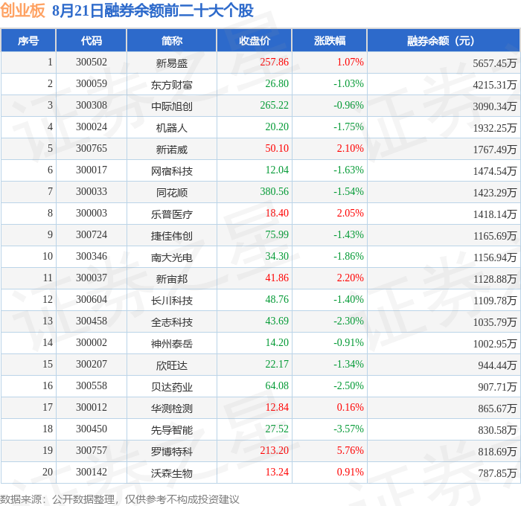Click change percentage -1.86%
521x506 pixels.
pos(348,257)
